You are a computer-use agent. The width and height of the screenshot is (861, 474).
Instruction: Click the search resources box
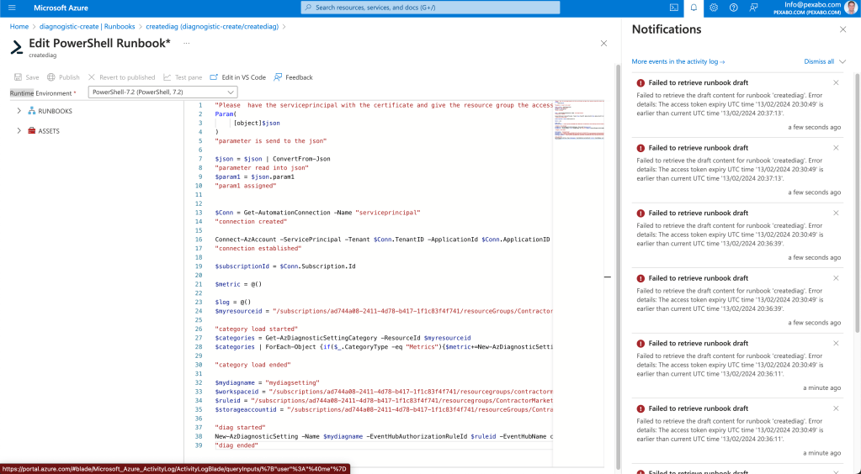(x=431, y=8)
